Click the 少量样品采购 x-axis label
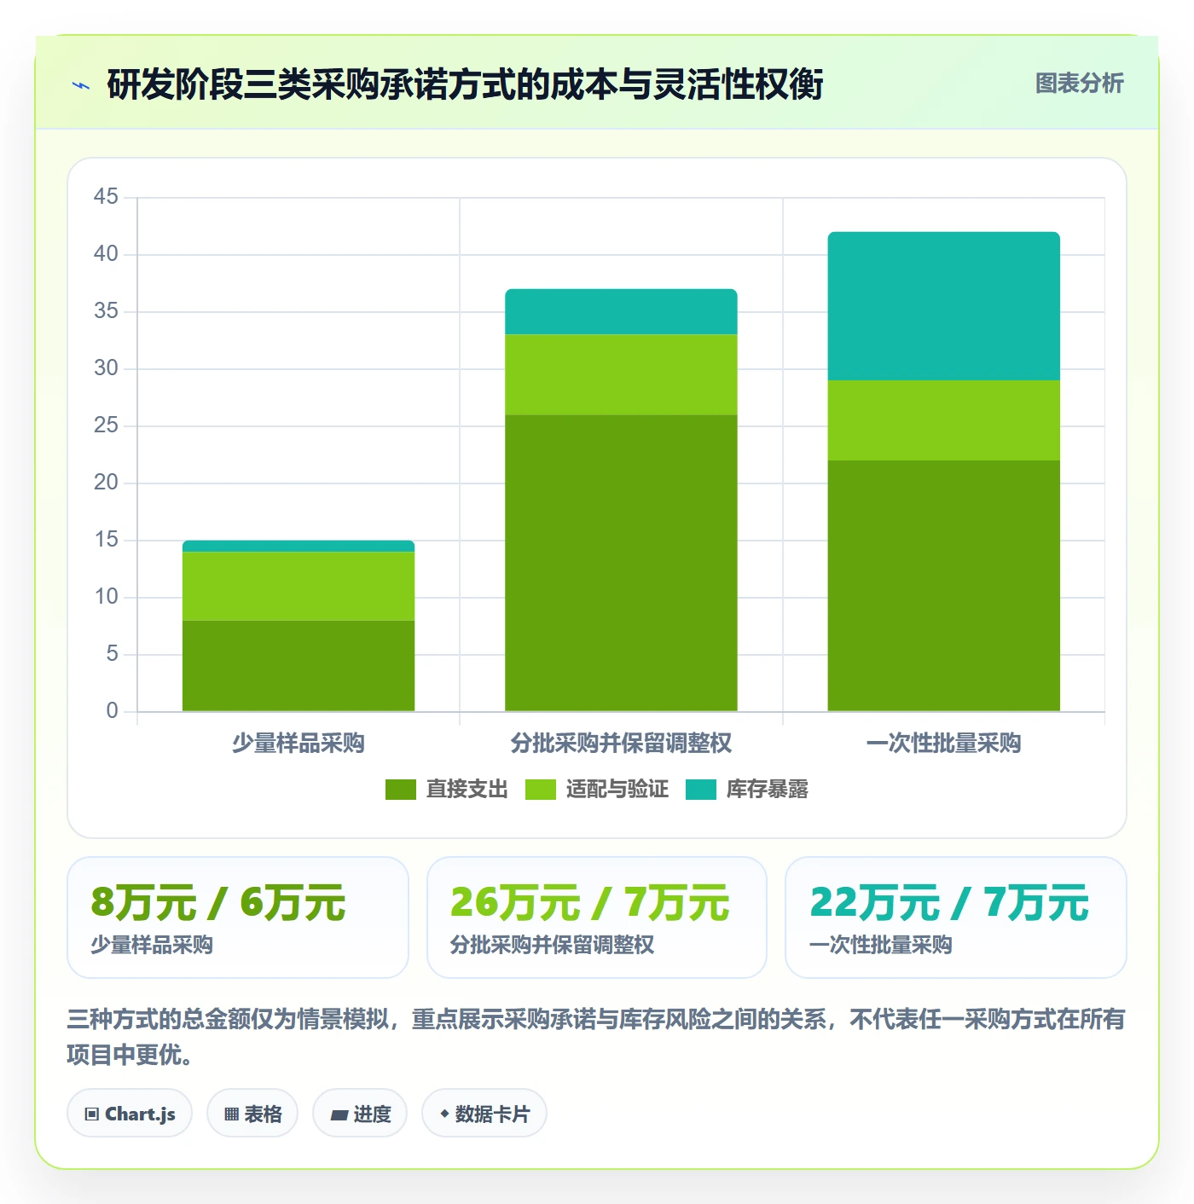This screenshot has height=1204, width=1194. point(298,744)
